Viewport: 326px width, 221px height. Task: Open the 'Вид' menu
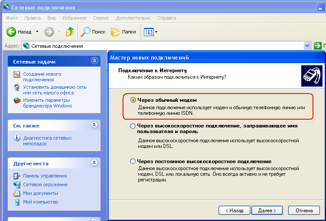point(51,18)
